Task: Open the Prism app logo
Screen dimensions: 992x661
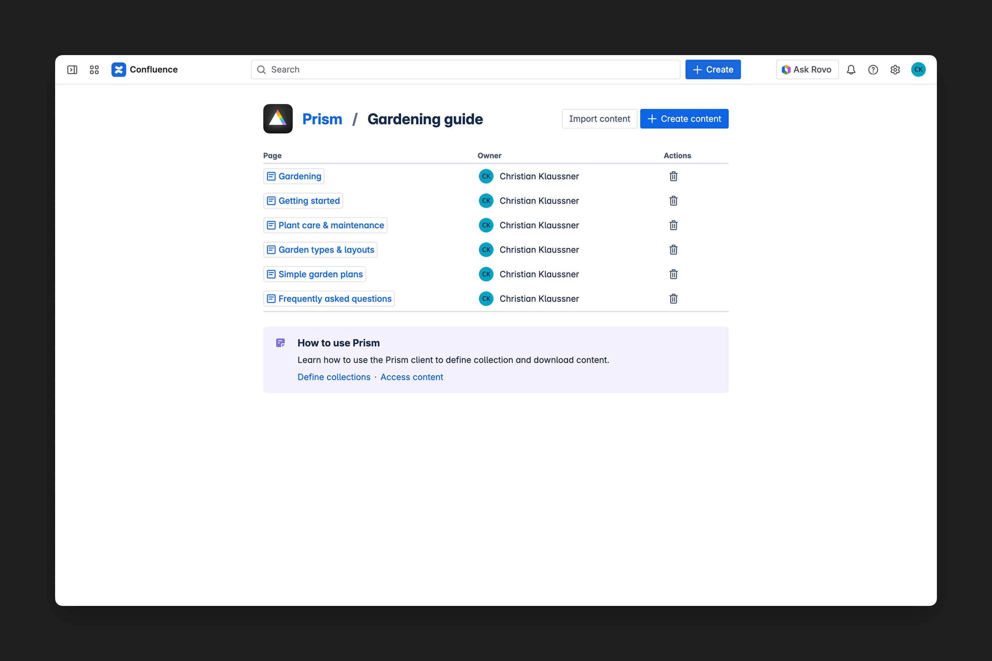Action: pos(278,119)
